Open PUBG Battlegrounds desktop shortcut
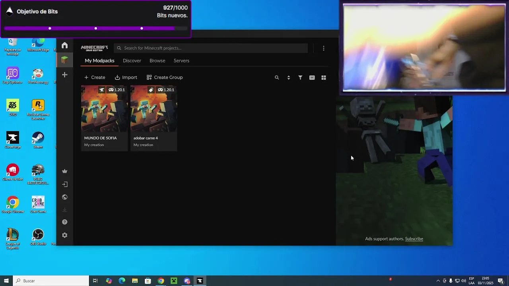Viewport: 509px width, 286px height. (38, 174)
